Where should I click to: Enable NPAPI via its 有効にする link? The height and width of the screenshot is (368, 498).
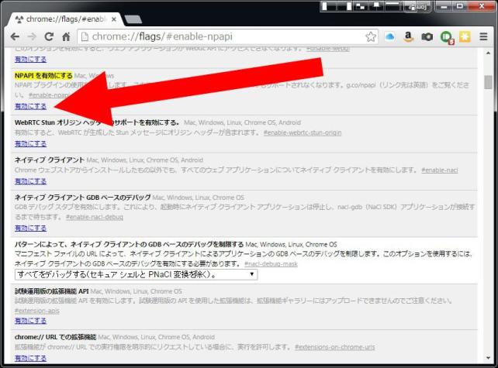click(x=30, y=106)
